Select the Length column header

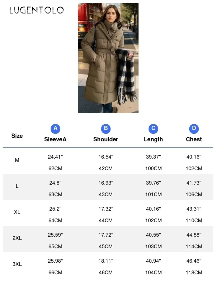pyautogui.click(x=153, y=139)
